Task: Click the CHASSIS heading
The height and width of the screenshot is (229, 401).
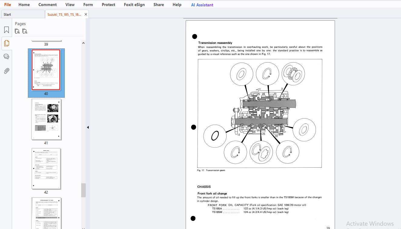Action: [x=204, y=187]
